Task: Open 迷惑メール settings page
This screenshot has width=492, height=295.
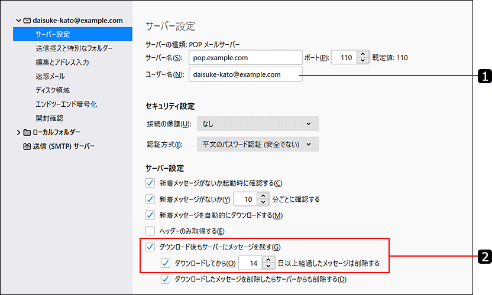Action: (x=50, y=76)
